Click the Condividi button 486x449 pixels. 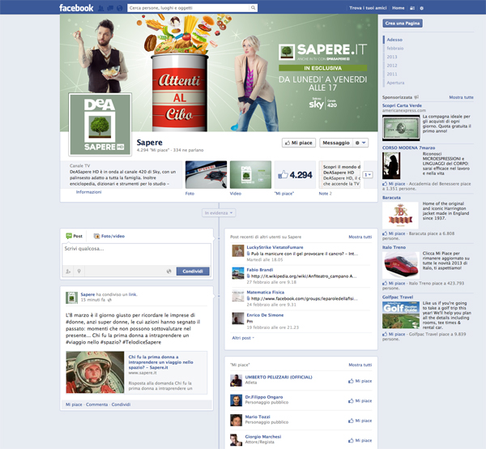point(193,272)
